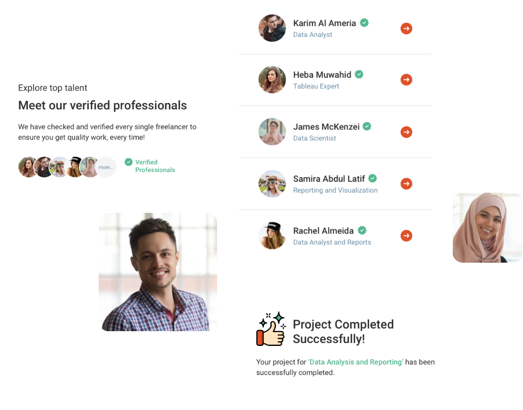
Task: Click verified badge next to Heba Muwahid
Action: (359, 74)
